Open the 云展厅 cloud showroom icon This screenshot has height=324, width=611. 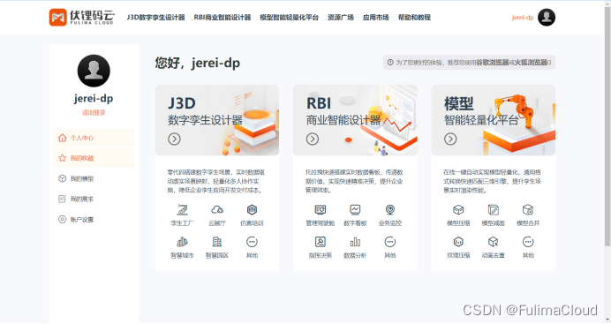[217, 210]
